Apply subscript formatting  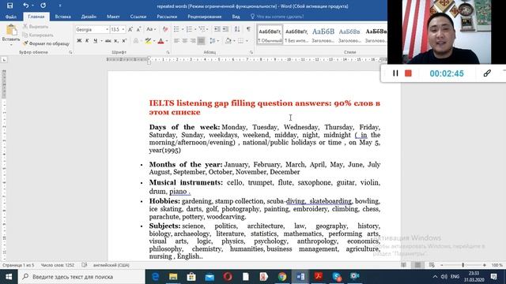point(116,41)
